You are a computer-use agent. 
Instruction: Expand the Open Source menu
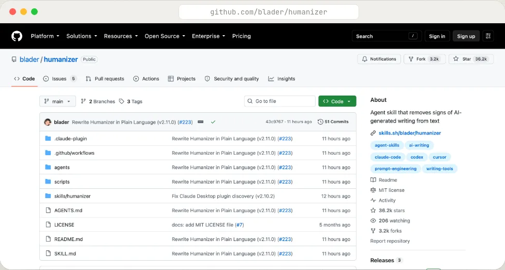165,36
